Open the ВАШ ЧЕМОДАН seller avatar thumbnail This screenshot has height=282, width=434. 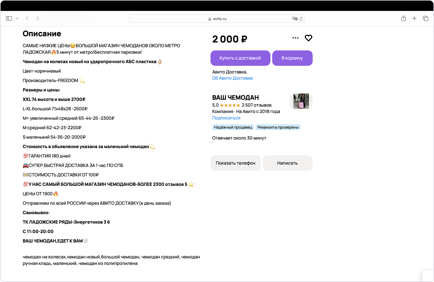click(301, 101)
